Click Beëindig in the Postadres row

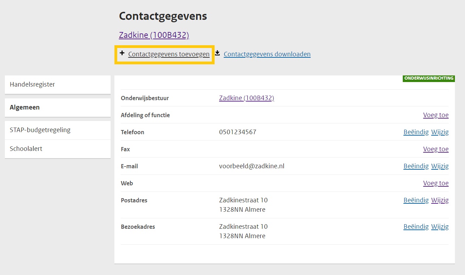click(416, 200)
